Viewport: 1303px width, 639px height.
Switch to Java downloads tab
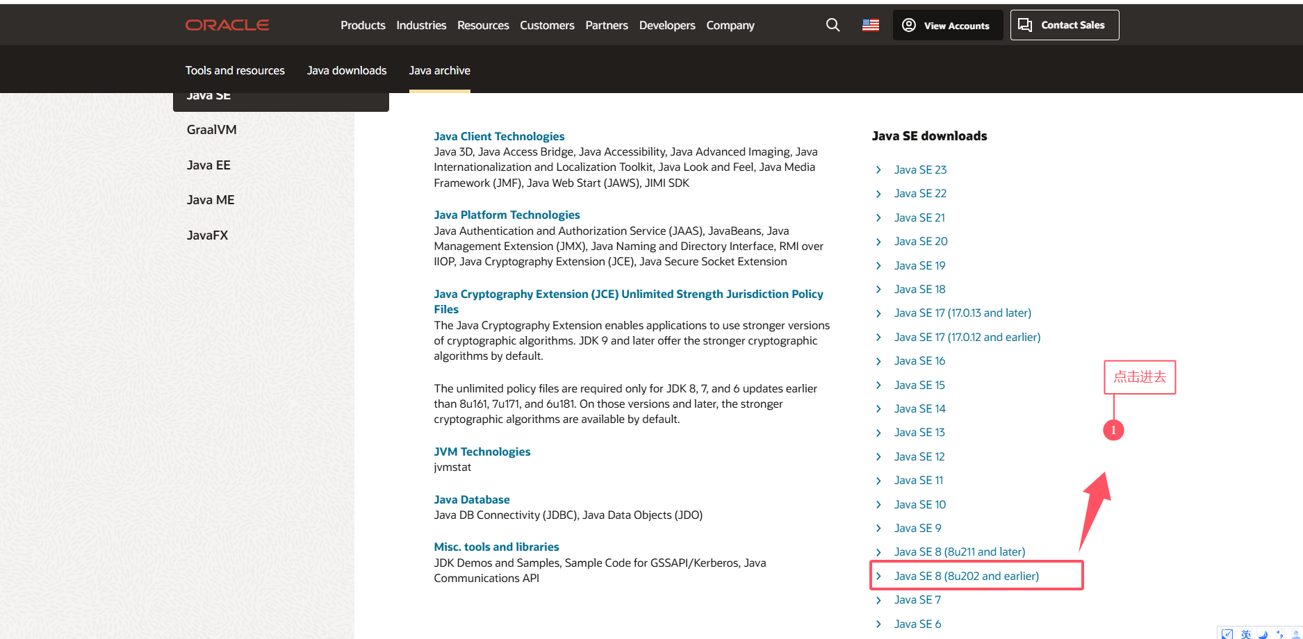coord(347,70)
